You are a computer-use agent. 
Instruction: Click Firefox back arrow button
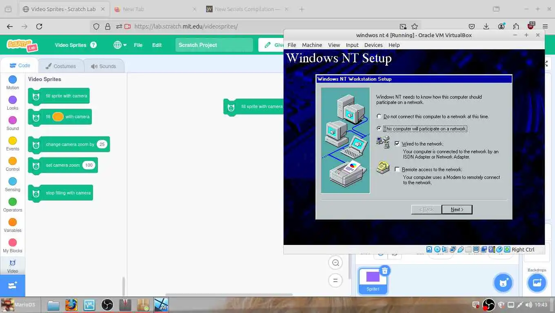pyautogui.click(x=10, y=26)
